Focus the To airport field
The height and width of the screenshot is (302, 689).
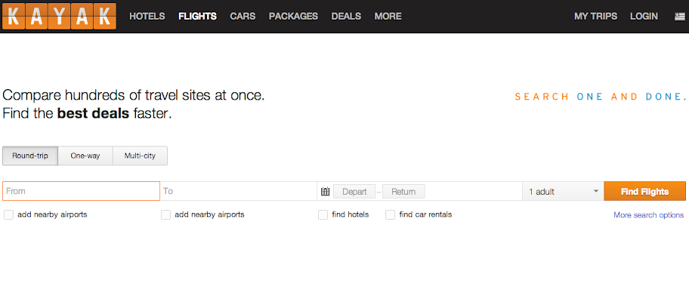coord(239,191)
